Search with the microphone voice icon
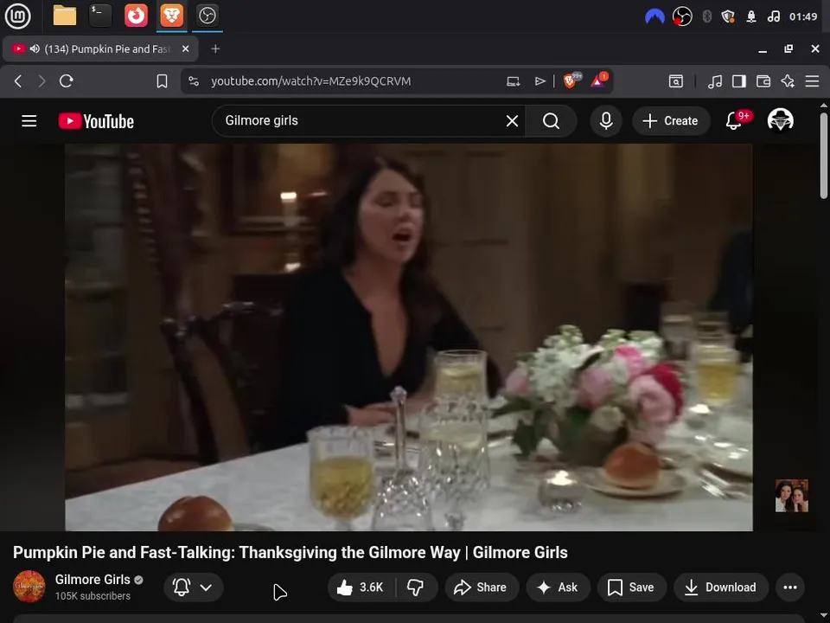Screen dimensions: 830x623 point(606,121)
